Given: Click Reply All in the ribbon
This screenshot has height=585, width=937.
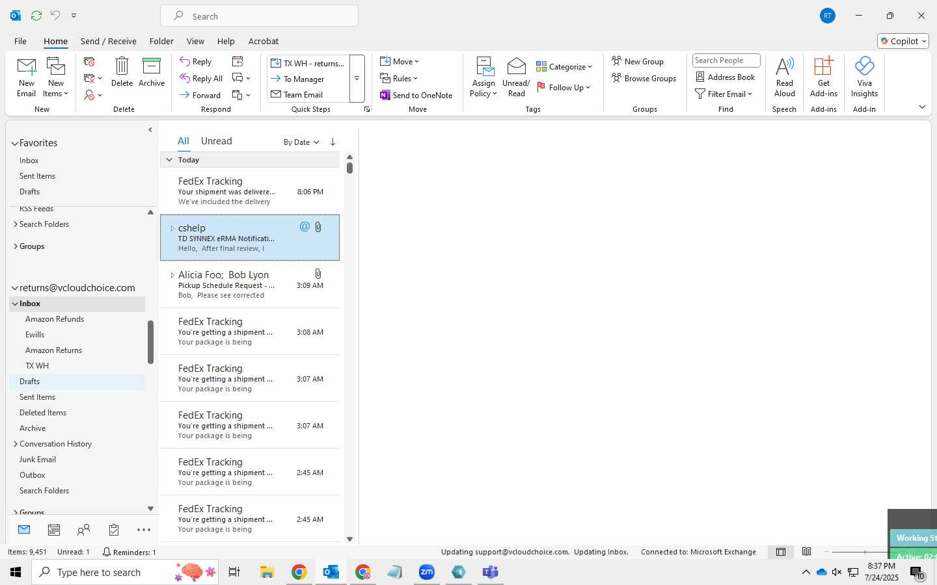Looking at the screenshot, I should pyautogui.click(x=201, y=79).
